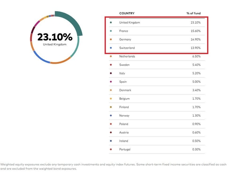
Task: Click the Italy dark legend dot
Action: pyautogui.click(x=111, y=73)
